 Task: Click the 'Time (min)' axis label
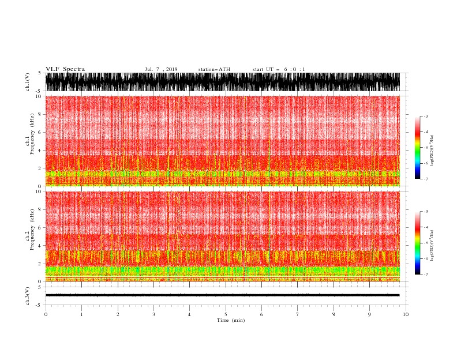(x=231, y=320)
